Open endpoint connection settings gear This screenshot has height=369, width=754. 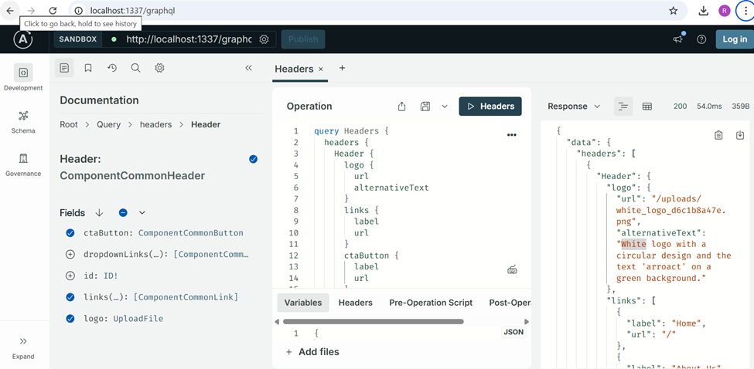point(264,39)
